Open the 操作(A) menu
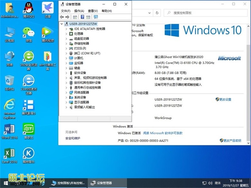Image resolution: width=251 pixels, height=188 pixels. [x=79, y=11]
